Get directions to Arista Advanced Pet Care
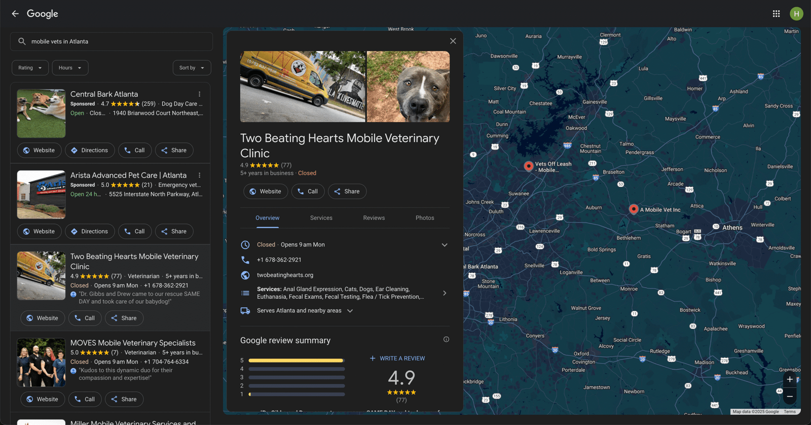Image resolution: width=811 pixels, height=425 pixels. click(90, 231)
